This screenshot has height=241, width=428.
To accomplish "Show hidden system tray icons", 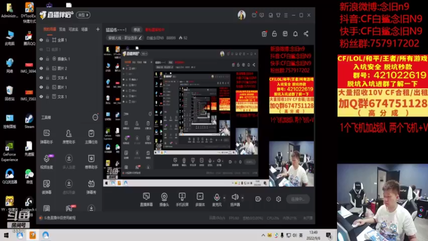I will tap(263, 235).
